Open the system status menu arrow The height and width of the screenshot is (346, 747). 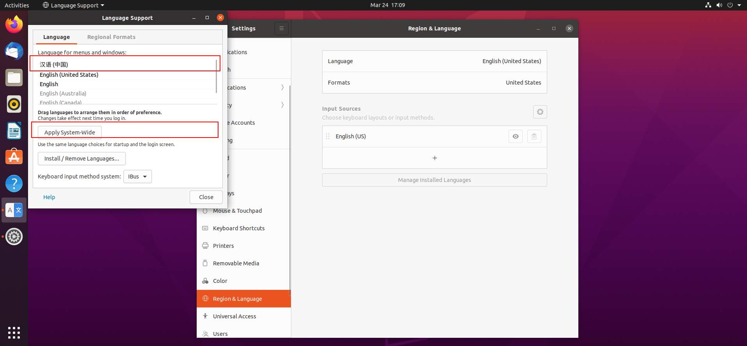(739, 5)
